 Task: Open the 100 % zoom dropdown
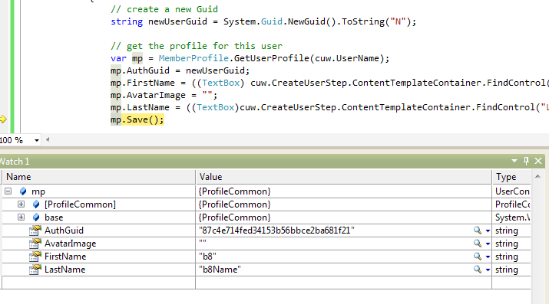(x=36, y=140)
